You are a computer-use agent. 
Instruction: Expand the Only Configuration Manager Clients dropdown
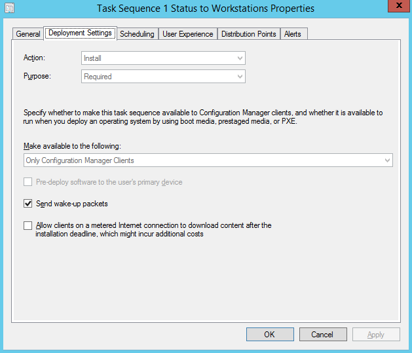(208, 160)
